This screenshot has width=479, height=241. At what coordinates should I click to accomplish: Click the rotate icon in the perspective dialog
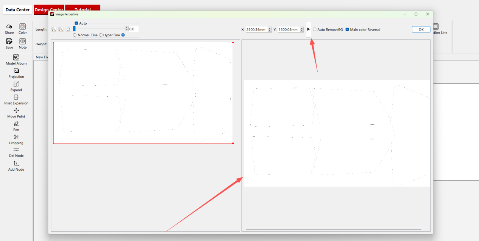coord(68,29)
